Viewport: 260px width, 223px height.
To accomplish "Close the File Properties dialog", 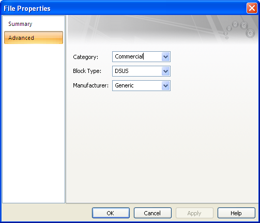I will click(252, 8).
